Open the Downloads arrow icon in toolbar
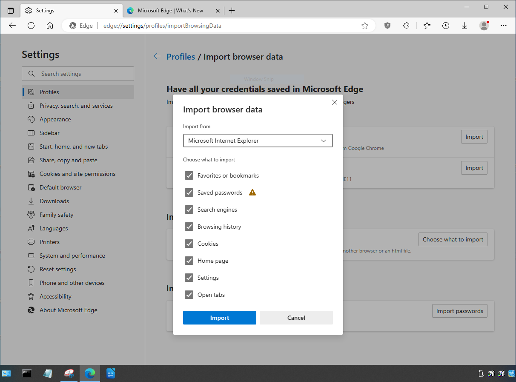The image size is (516, 382). click(464, 26)
